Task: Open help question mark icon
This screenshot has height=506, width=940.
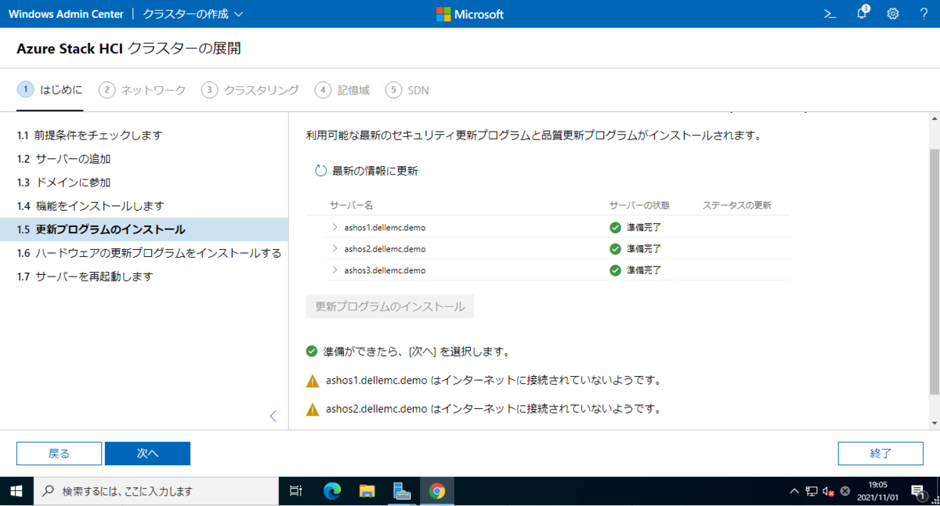Action: (x=924, y=14)
